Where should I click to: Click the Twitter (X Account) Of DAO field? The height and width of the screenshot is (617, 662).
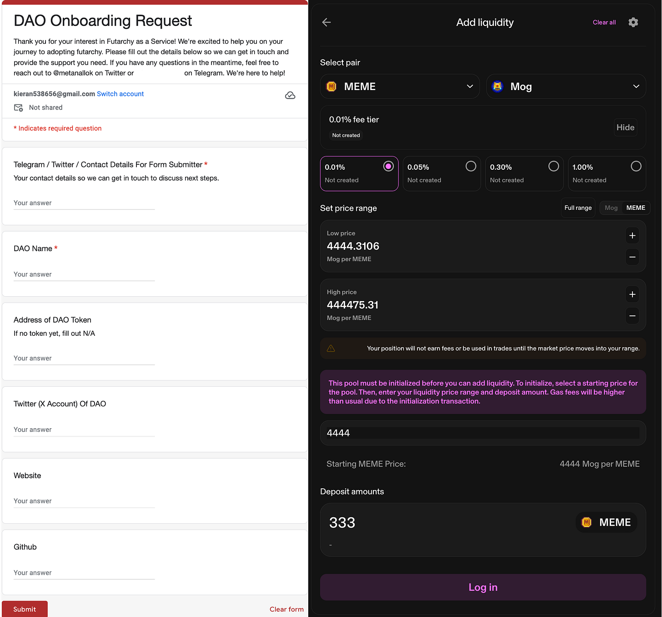click(84, 430)
